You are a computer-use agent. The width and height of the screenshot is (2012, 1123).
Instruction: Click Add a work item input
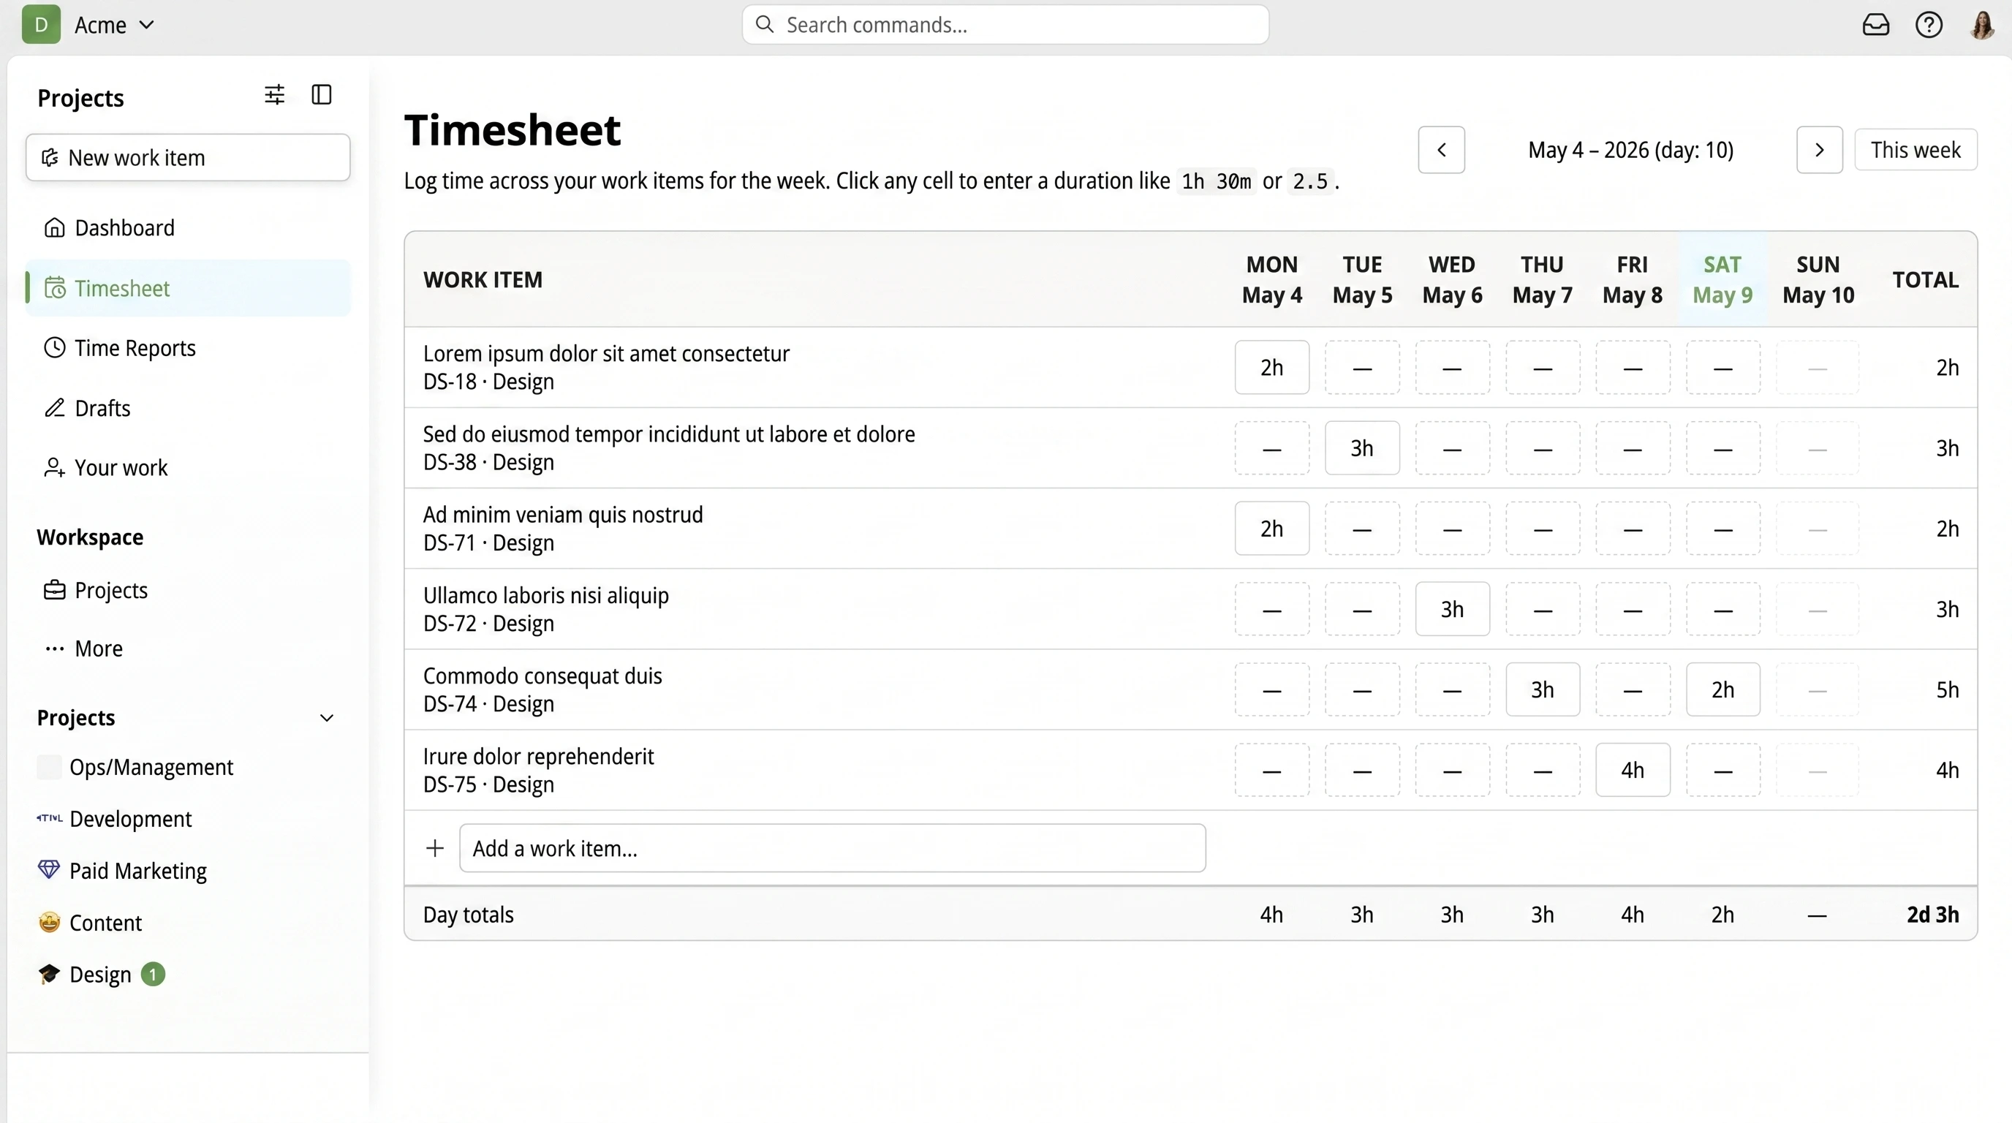click(x=833, y=849)
